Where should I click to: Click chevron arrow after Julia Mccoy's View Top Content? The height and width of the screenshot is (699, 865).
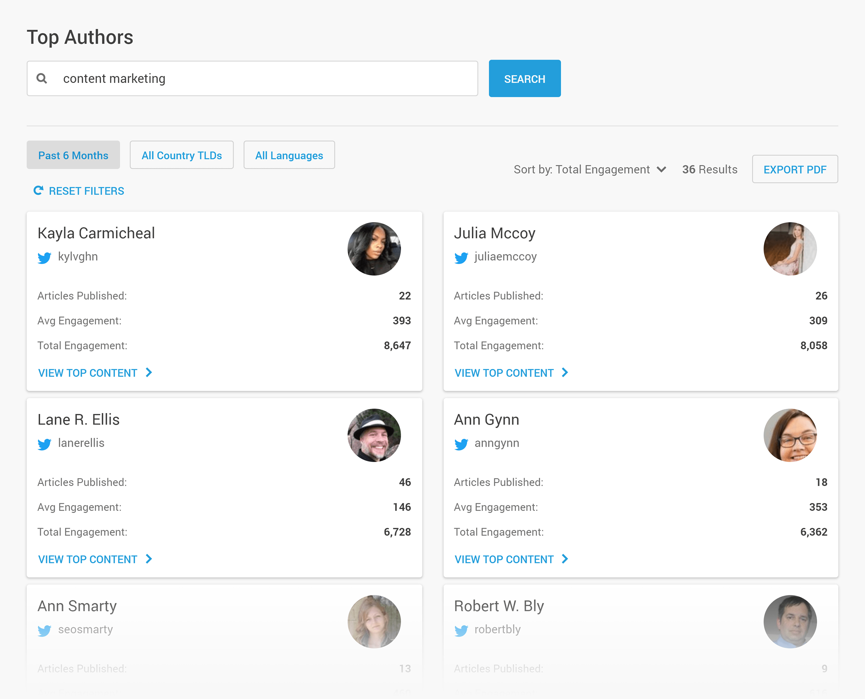point(565,372)
